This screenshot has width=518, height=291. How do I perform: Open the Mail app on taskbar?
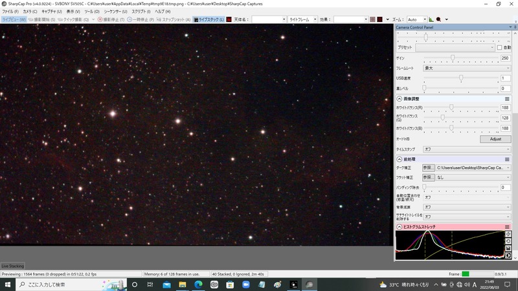click(166, 285)
